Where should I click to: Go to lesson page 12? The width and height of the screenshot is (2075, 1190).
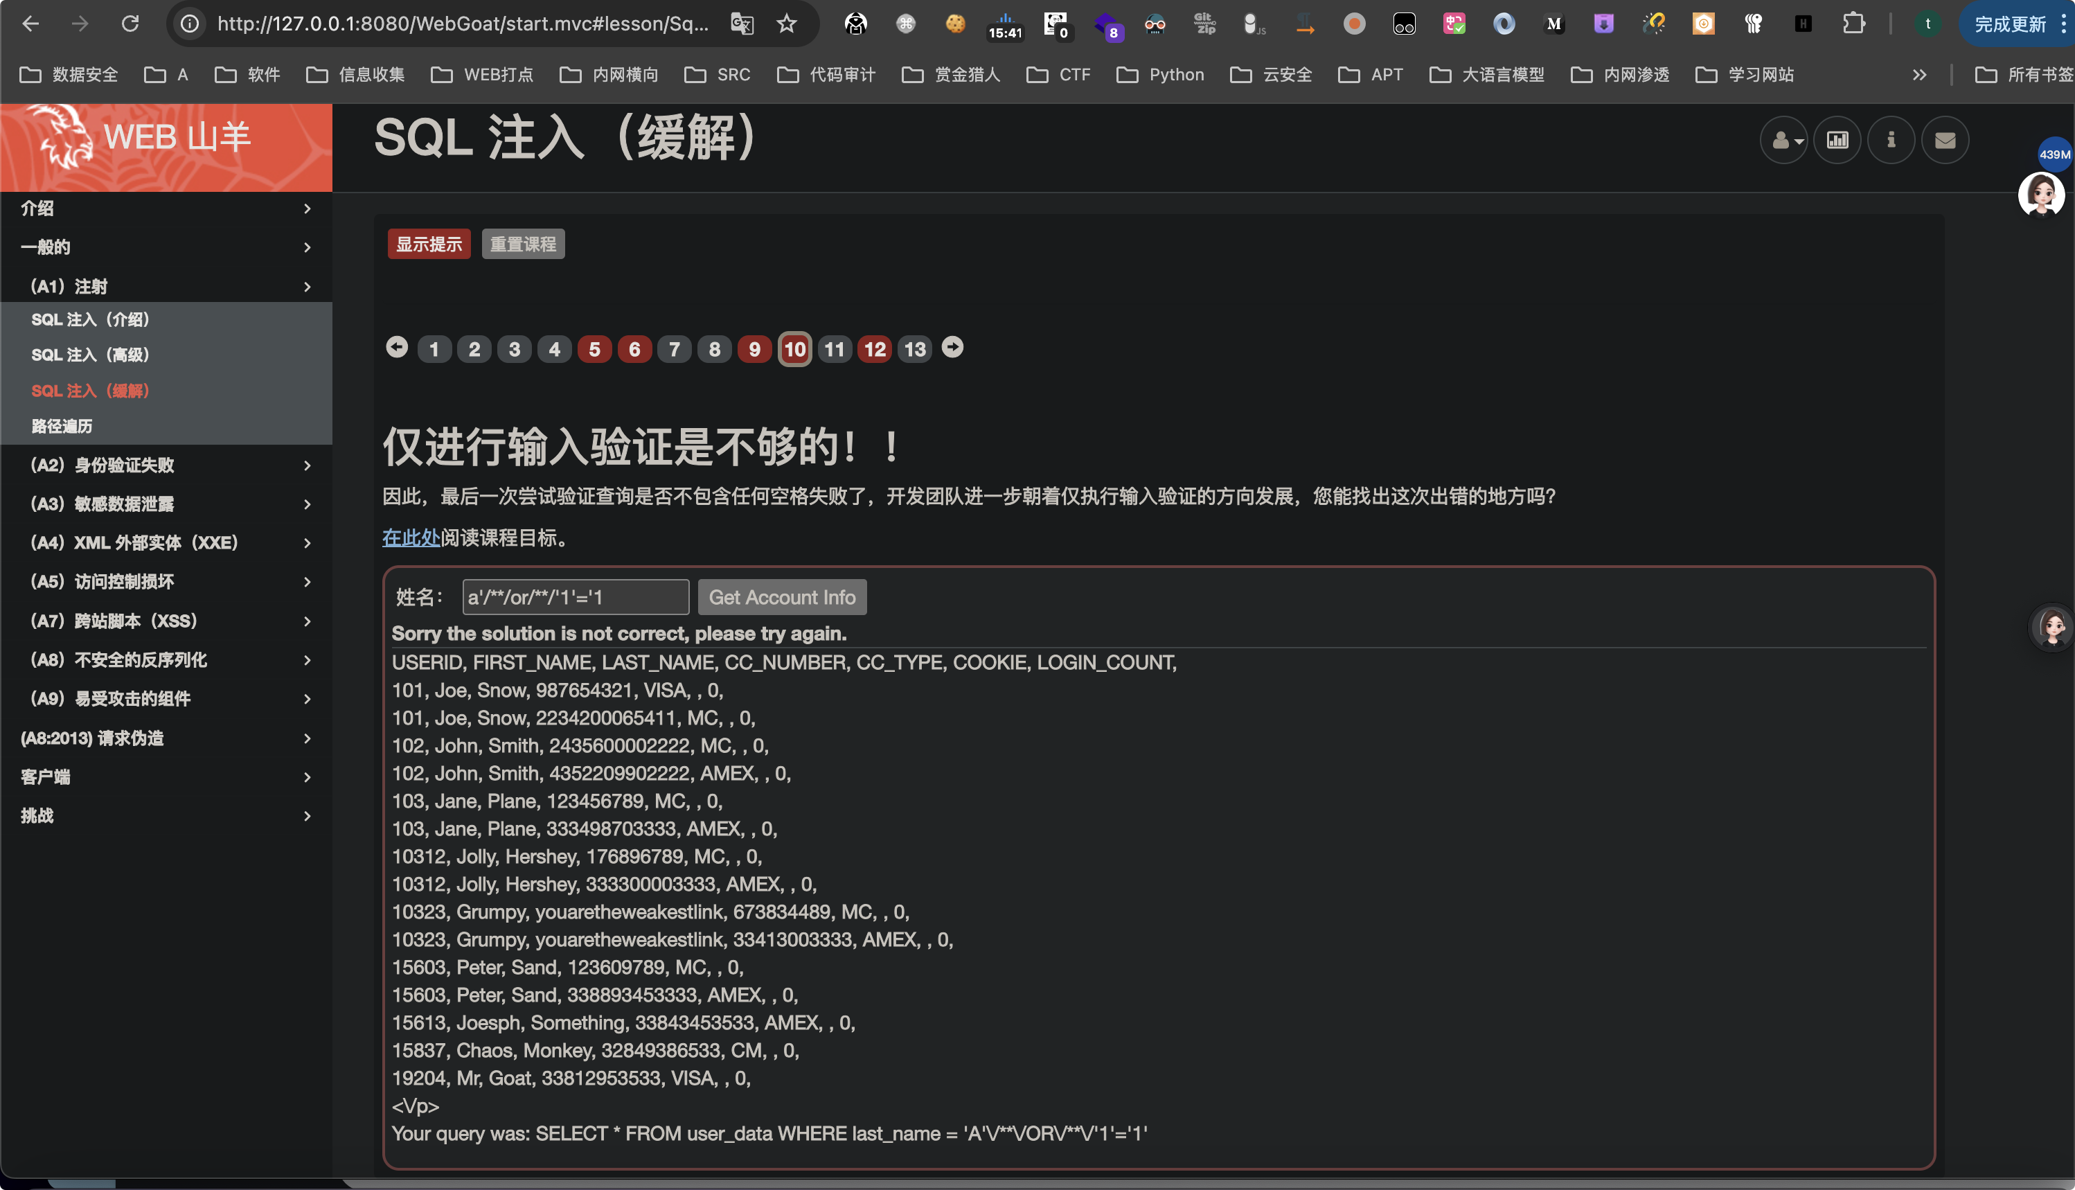875,350
